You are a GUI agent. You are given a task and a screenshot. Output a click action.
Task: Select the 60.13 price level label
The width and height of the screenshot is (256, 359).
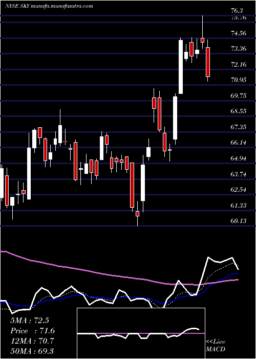239,221
